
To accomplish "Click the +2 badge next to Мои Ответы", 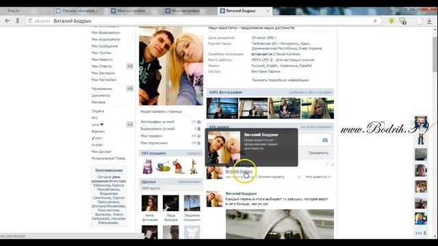I will coord(130,66).
